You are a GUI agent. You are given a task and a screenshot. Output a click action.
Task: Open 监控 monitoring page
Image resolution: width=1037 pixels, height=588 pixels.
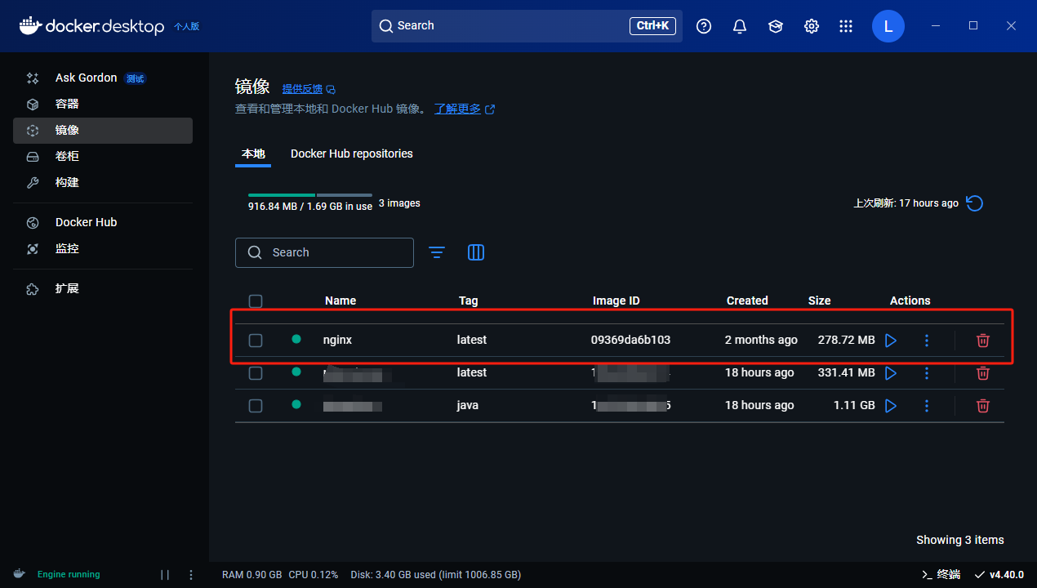coord(103,248)
